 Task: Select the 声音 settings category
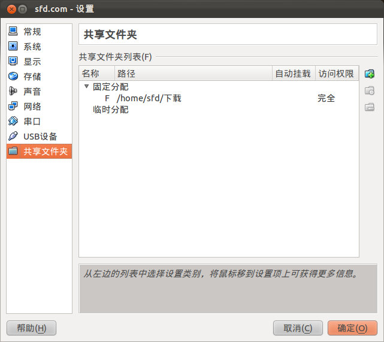(x=32, y=92)
